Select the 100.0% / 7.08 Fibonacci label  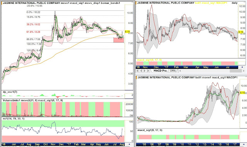tap(34, 44)
